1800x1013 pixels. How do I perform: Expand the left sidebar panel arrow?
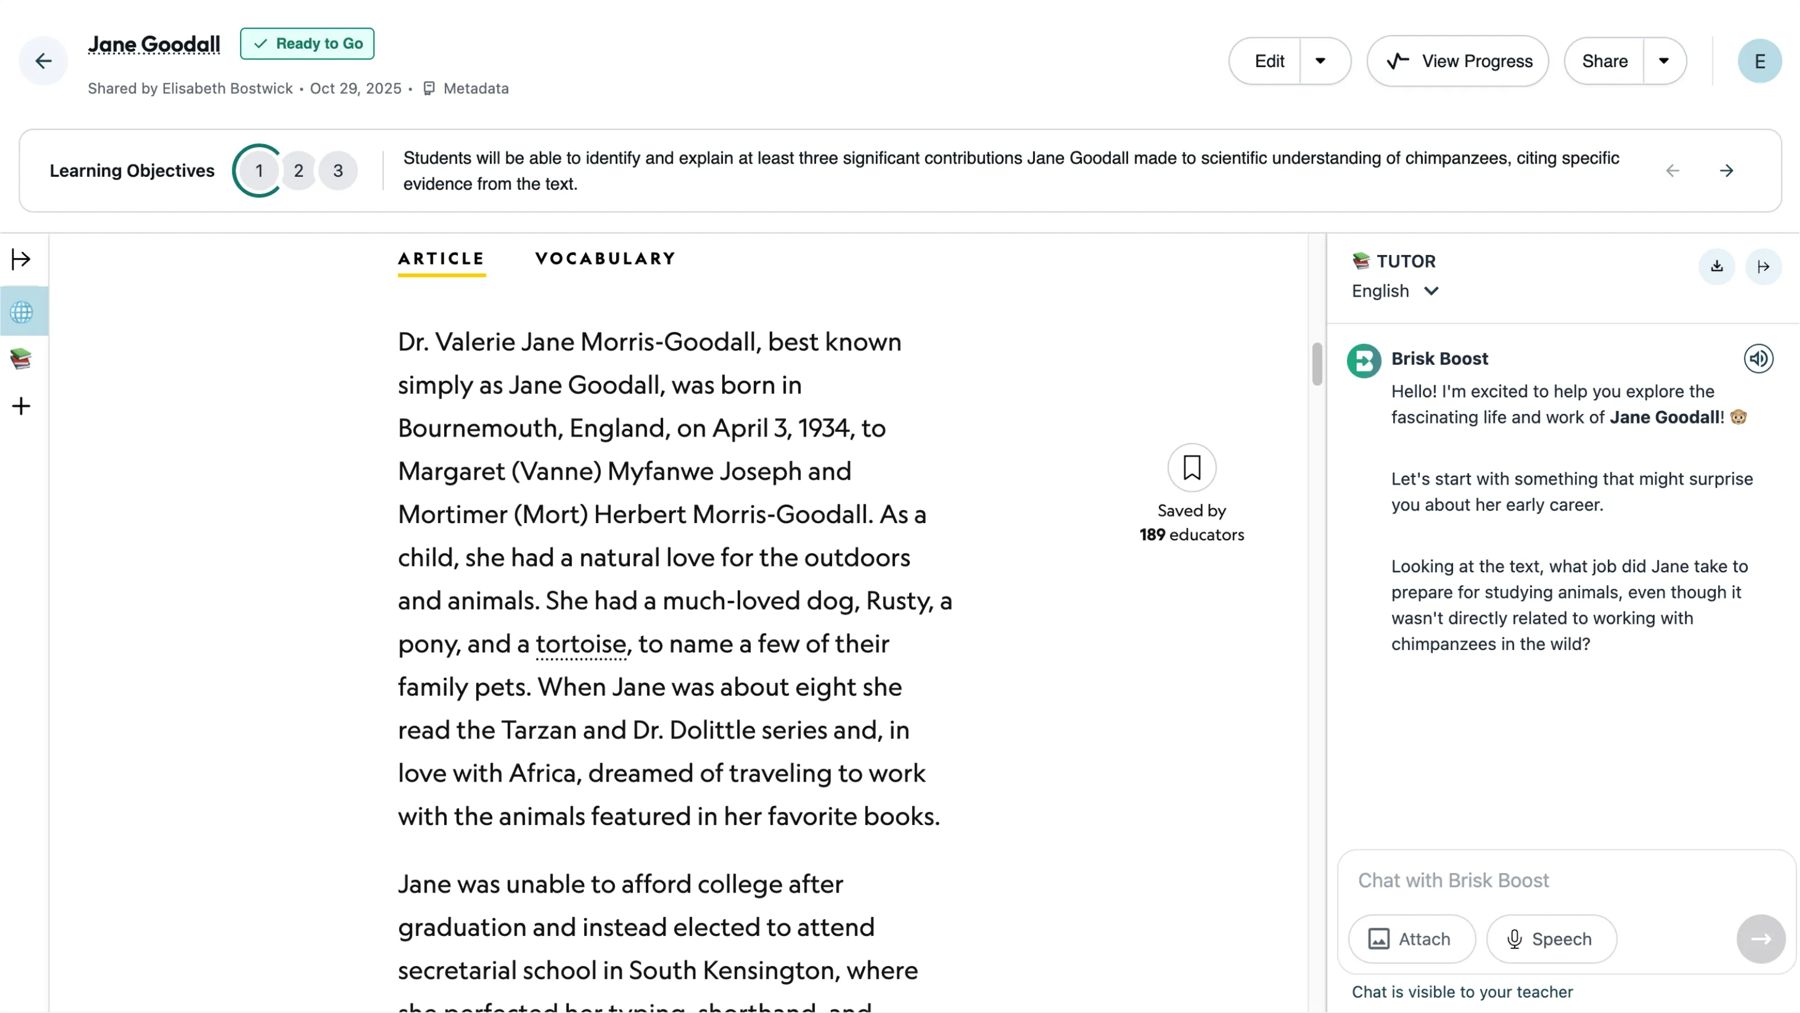(x=21, y=259)
